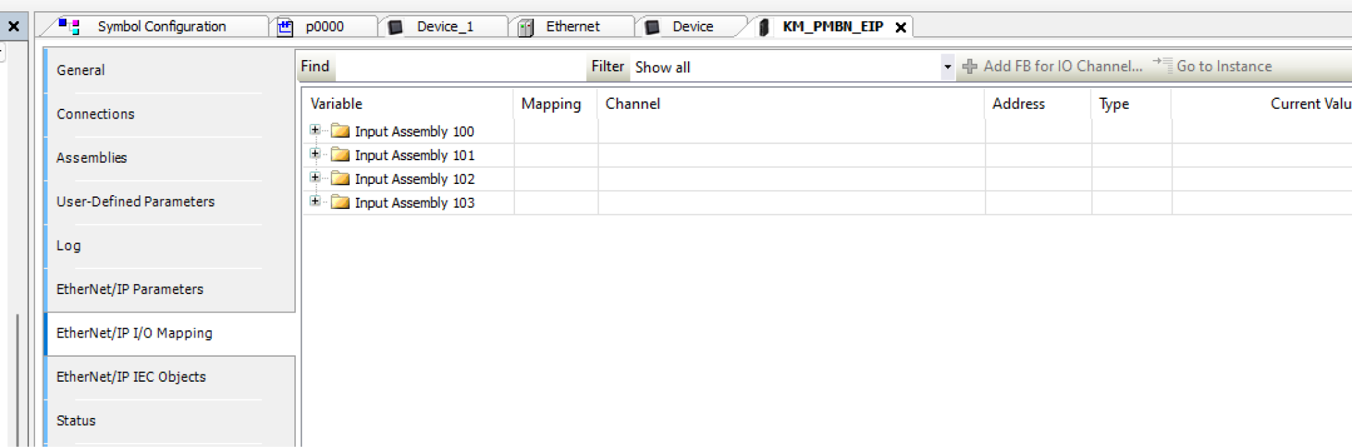
Task: Click the Input Assembly 100 folder icon
Action: pyautogui.click(x=340, y=131)
